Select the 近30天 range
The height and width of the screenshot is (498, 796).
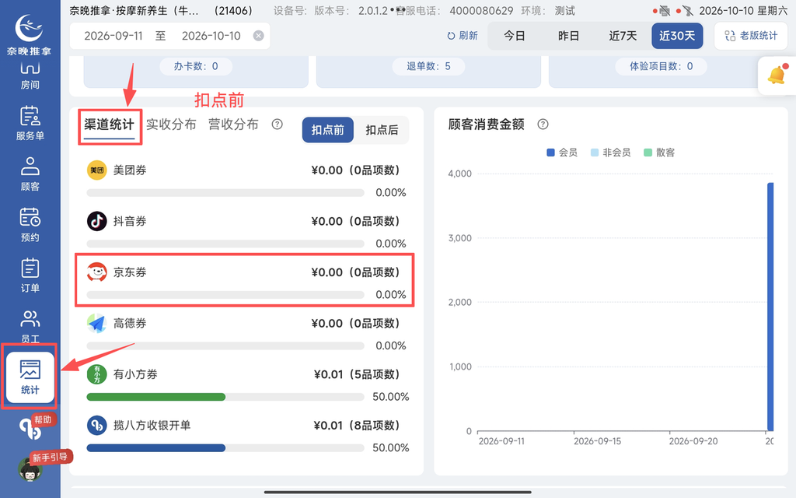(677, 36)
